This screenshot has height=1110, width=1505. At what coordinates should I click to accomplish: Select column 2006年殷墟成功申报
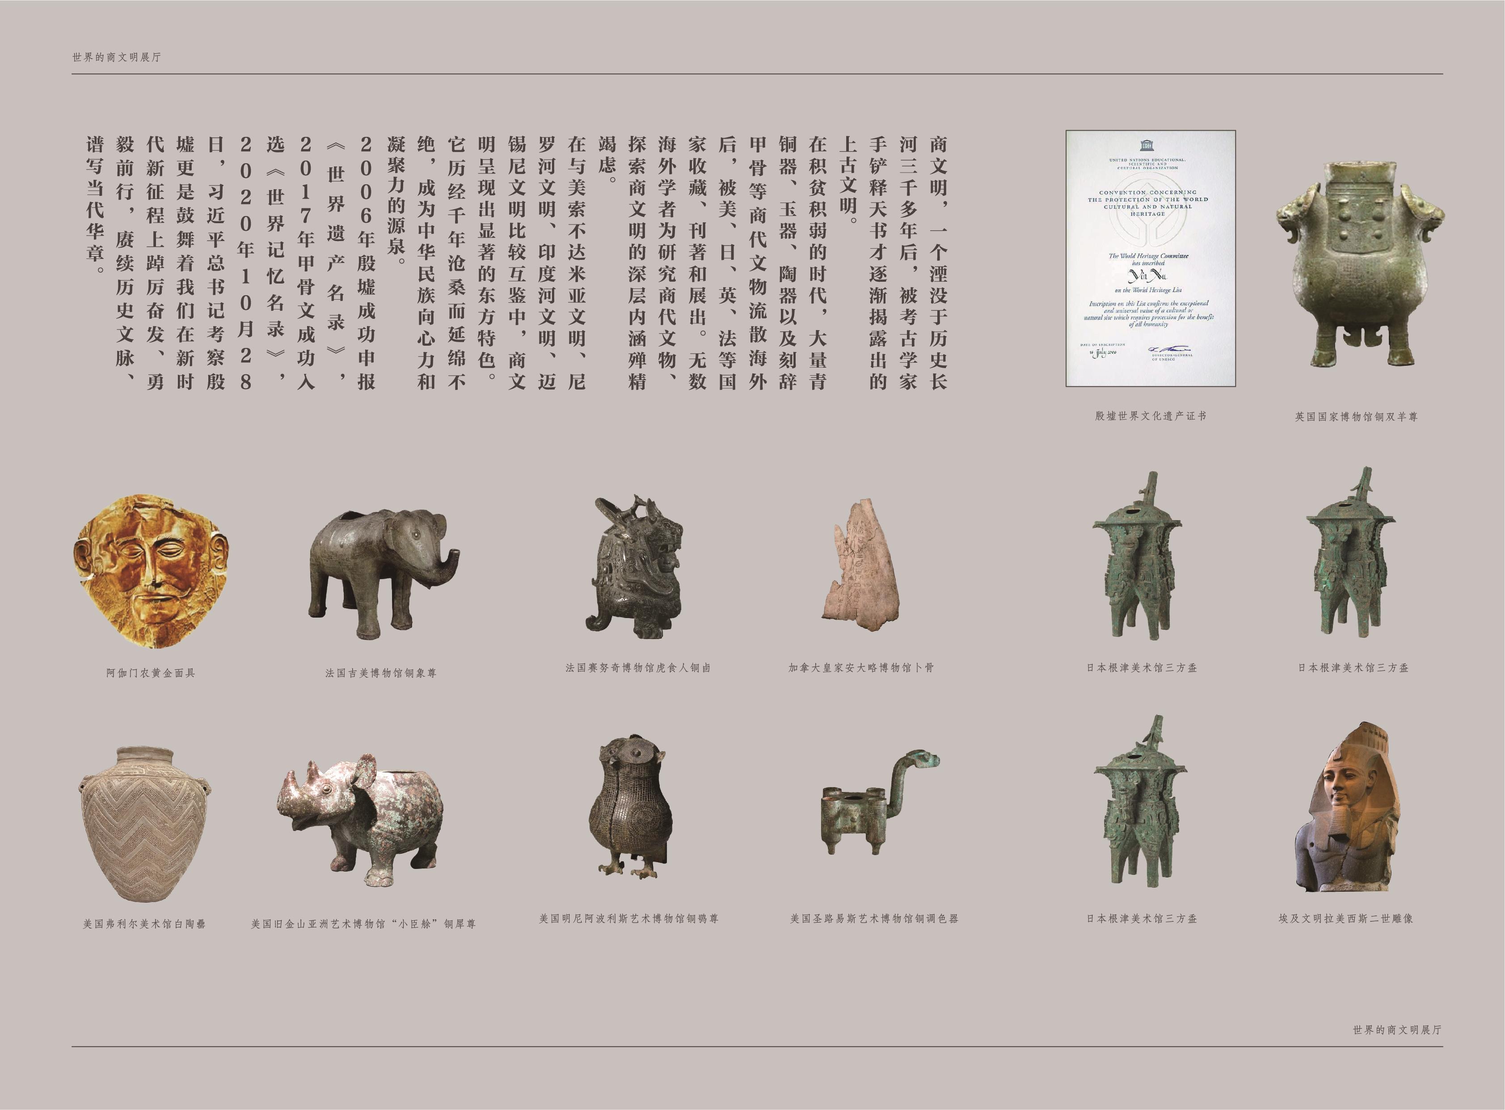click(x=366, y=262)
